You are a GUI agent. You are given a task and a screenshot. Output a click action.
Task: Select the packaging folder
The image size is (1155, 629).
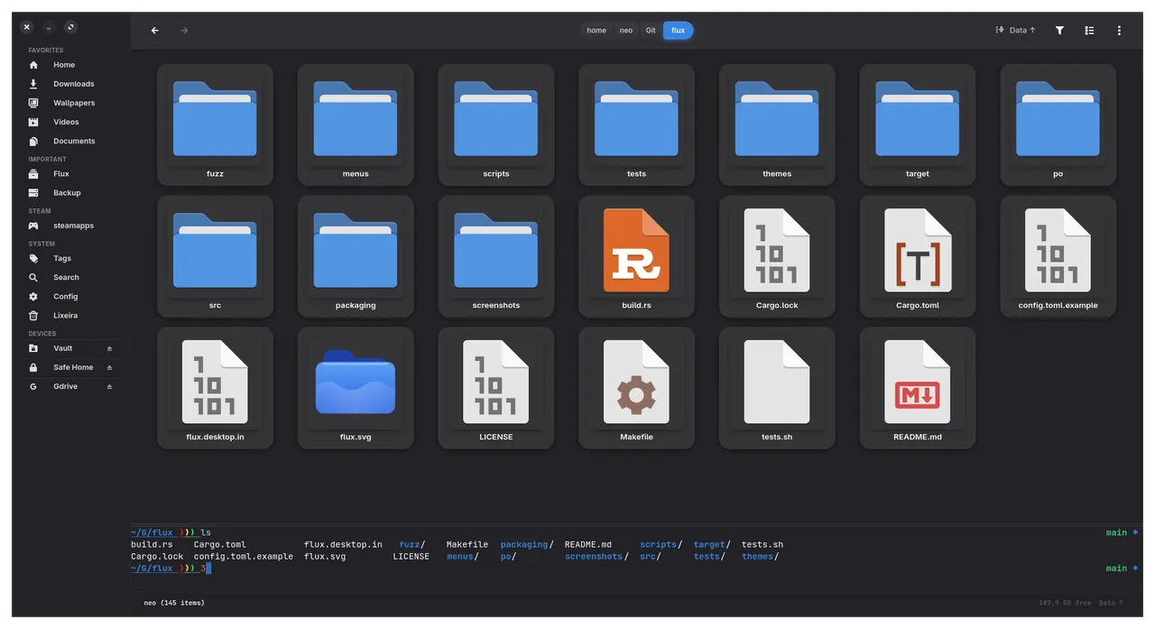coord(356,256)
